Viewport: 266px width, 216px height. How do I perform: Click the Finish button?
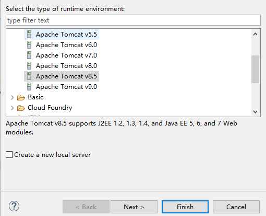click(x=185, y=207)
